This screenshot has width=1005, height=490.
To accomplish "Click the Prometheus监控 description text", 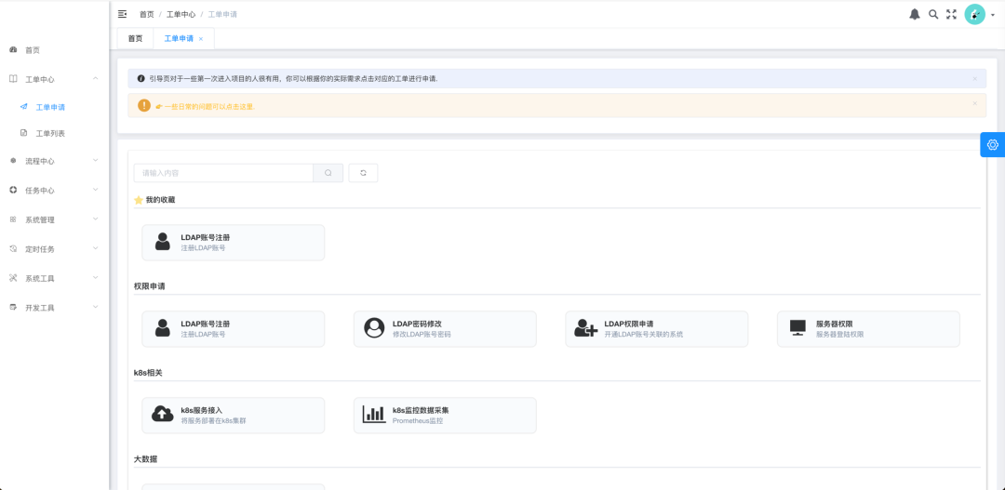I will [418, 421].
